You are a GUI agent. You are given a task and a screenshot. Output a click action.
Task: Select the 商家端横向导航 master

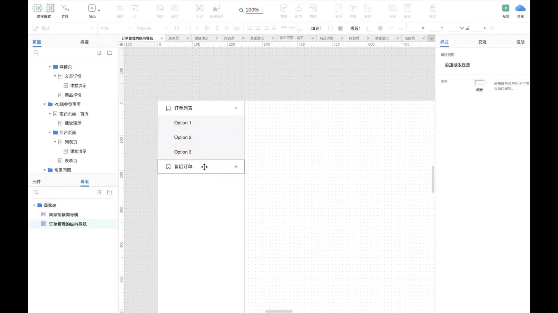63,215
